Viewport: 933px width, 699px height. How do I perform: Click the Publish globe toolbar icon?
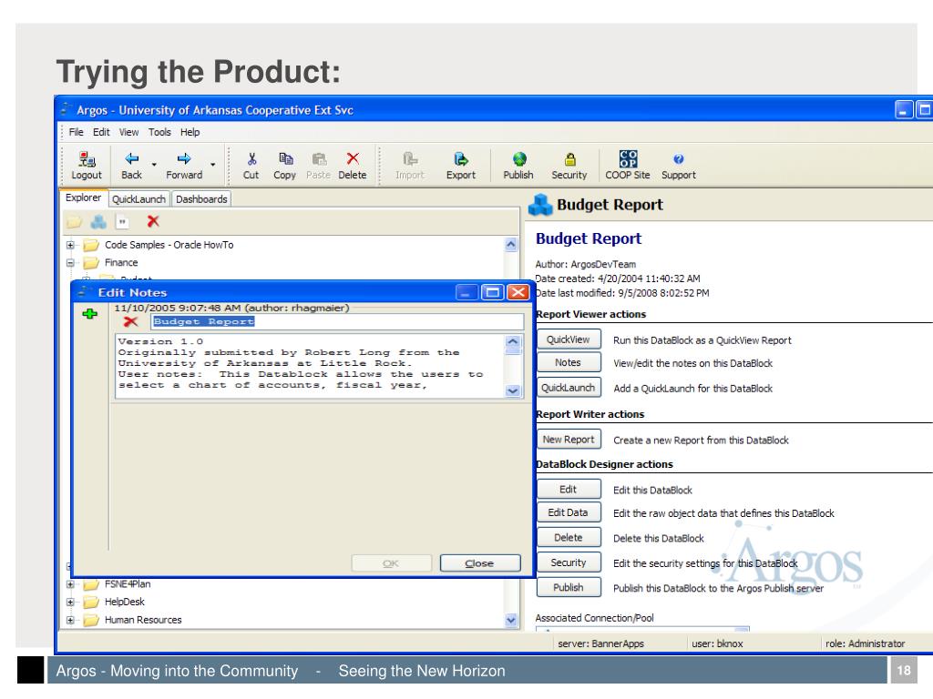click(519, 158)
